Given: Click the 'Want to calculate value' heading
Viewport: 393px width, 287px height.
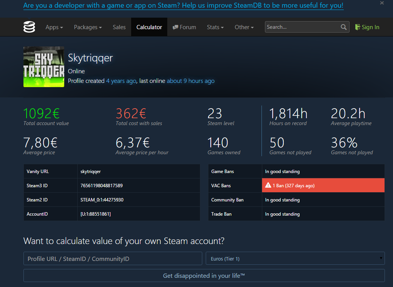Looking at the screenshot, I should pyautogui.click(x=124, y=241).
